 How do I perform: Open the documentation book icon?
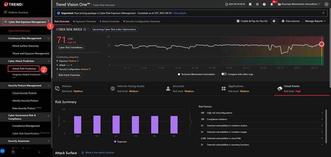250,4
